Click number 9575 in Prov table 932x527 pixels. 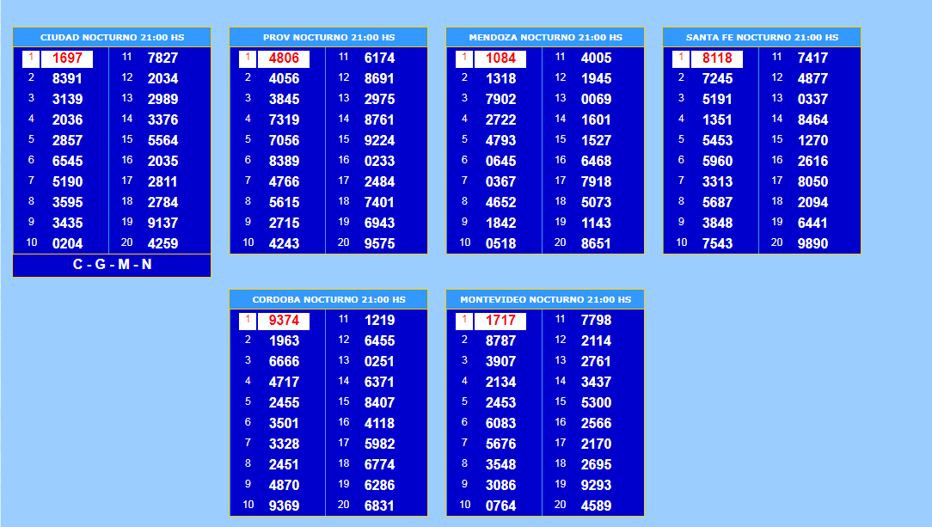click(379, 243)
